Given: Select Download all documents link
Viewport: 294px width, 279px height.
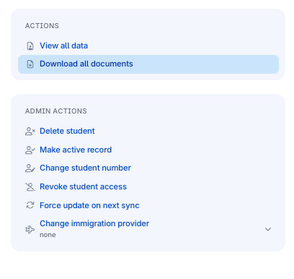Looking at the screenshot, I should [86, 64].
